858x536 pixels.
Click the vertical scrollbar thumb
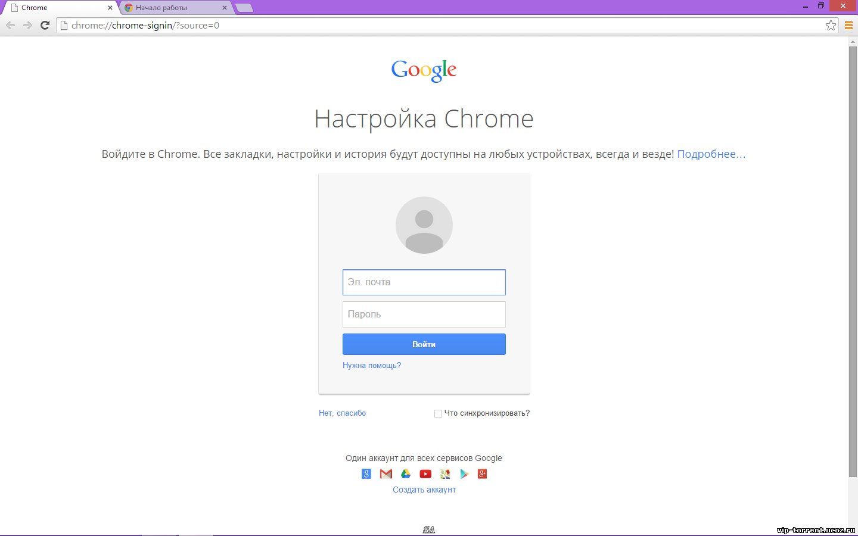coord(853,261)
